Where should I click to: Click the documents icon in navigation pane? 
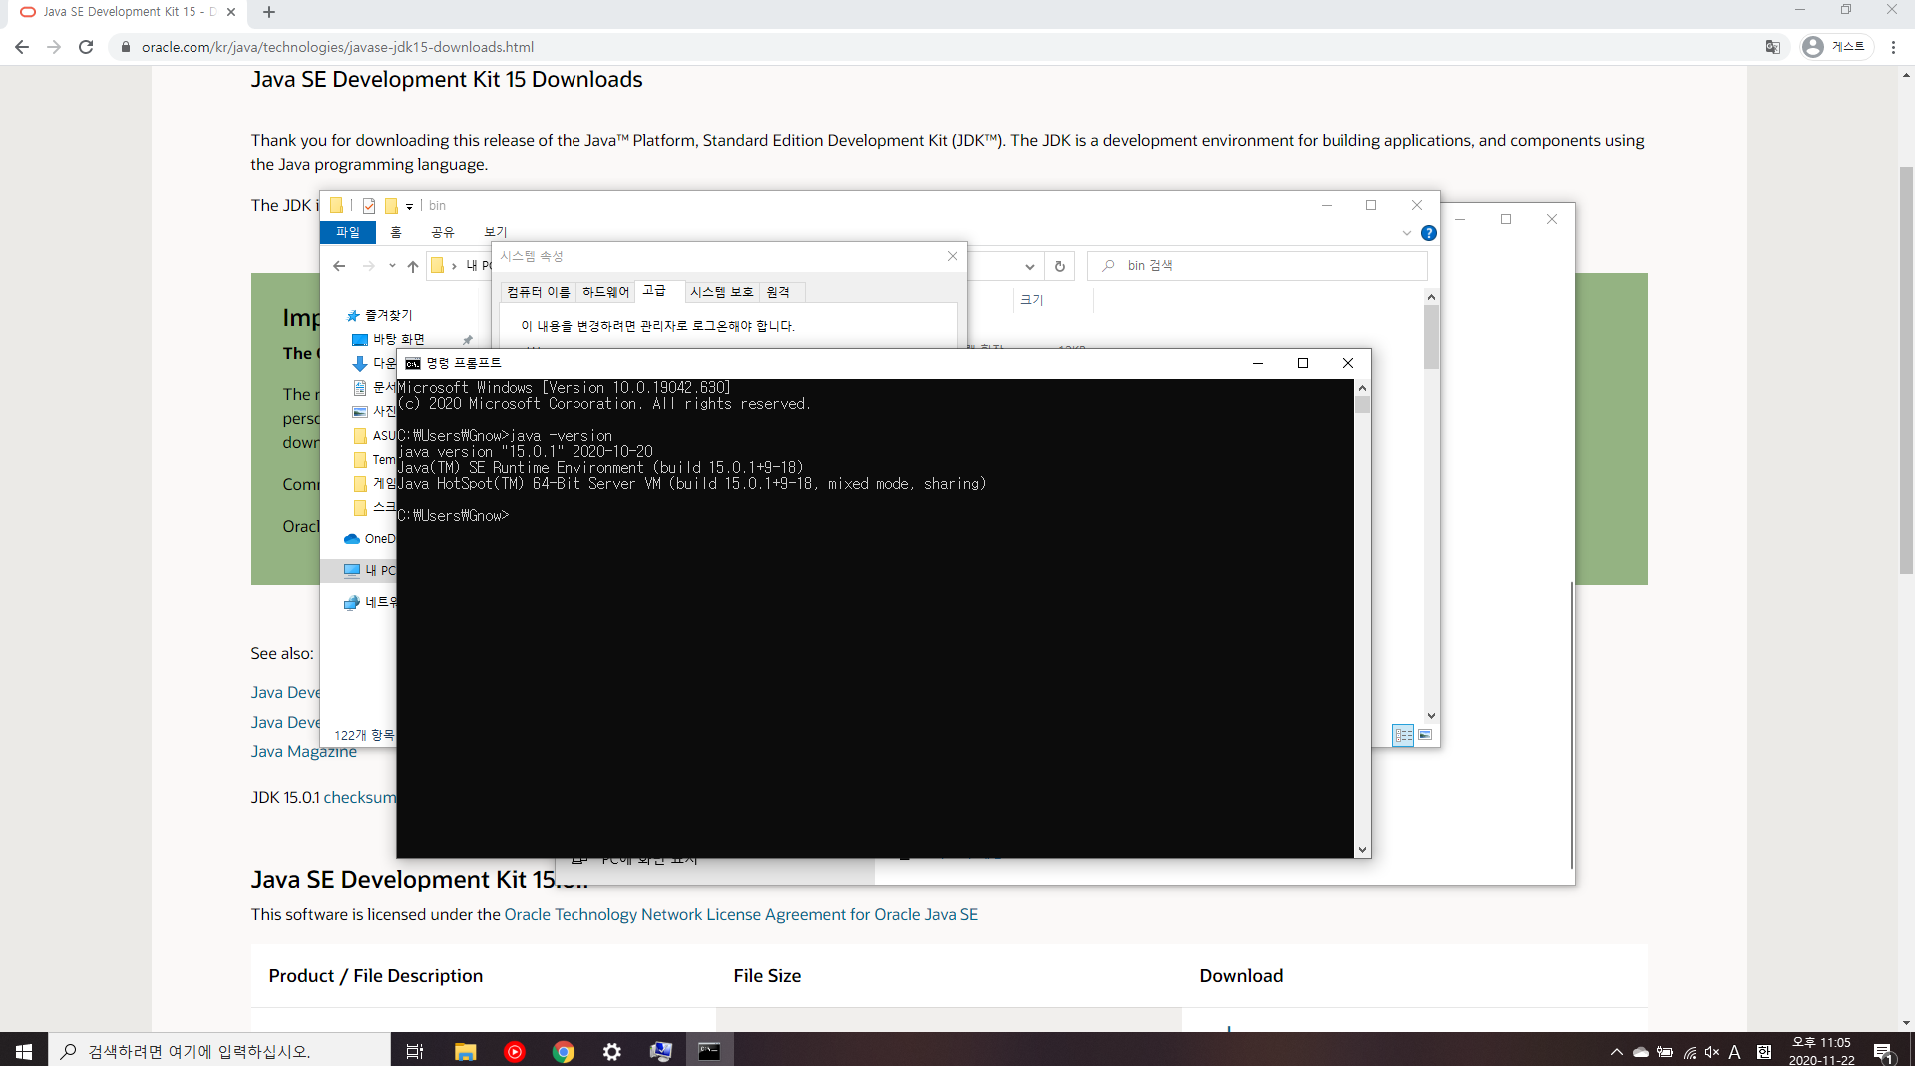[x=360, y=387]
